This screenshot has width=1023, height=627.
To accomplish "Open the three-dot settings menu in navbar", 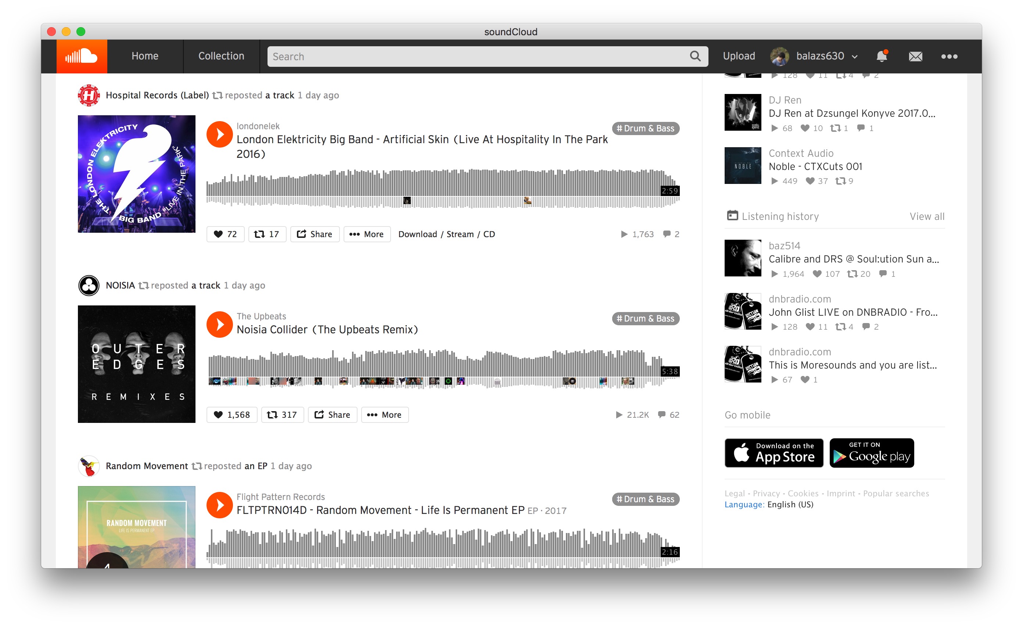I will (x=949, y=57).
